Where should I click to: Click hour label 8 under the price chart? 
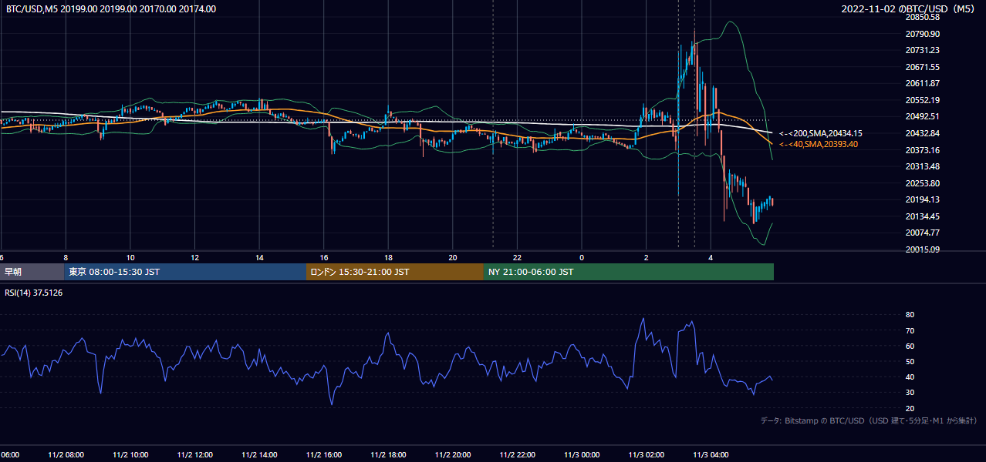[66, 257]
